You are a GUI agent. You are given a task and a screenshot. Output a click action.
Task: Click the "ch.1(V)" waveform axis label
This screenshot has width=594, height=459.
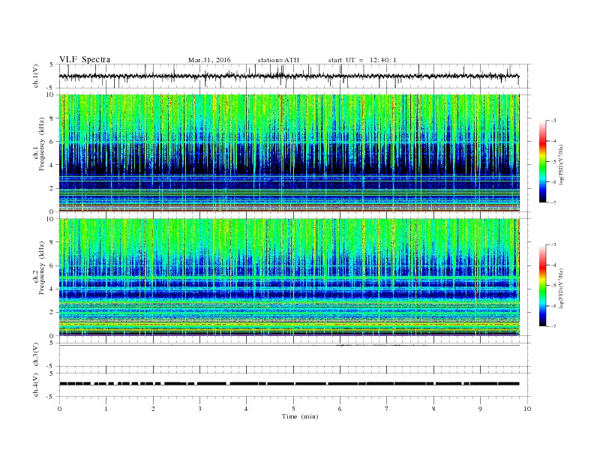(36, 76)
